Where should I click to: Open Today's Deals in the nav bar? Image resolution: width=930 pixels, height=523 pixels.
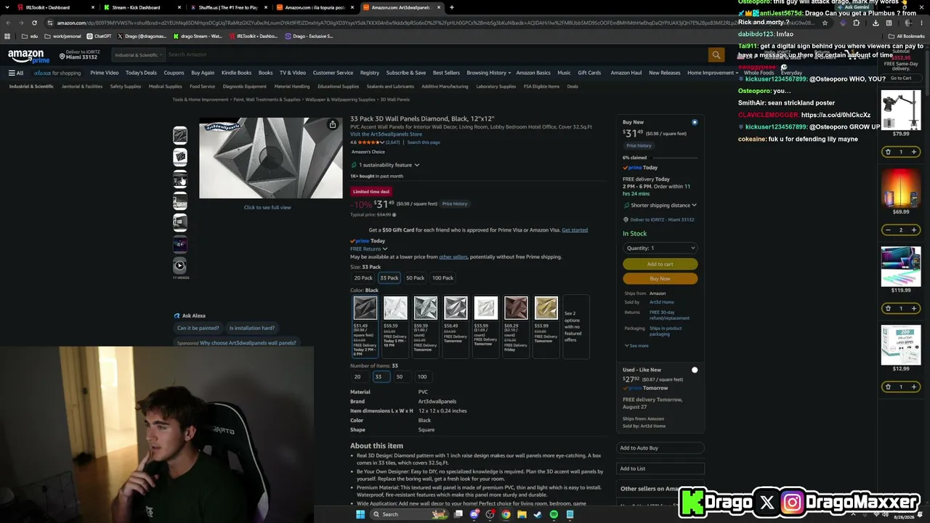141,73
